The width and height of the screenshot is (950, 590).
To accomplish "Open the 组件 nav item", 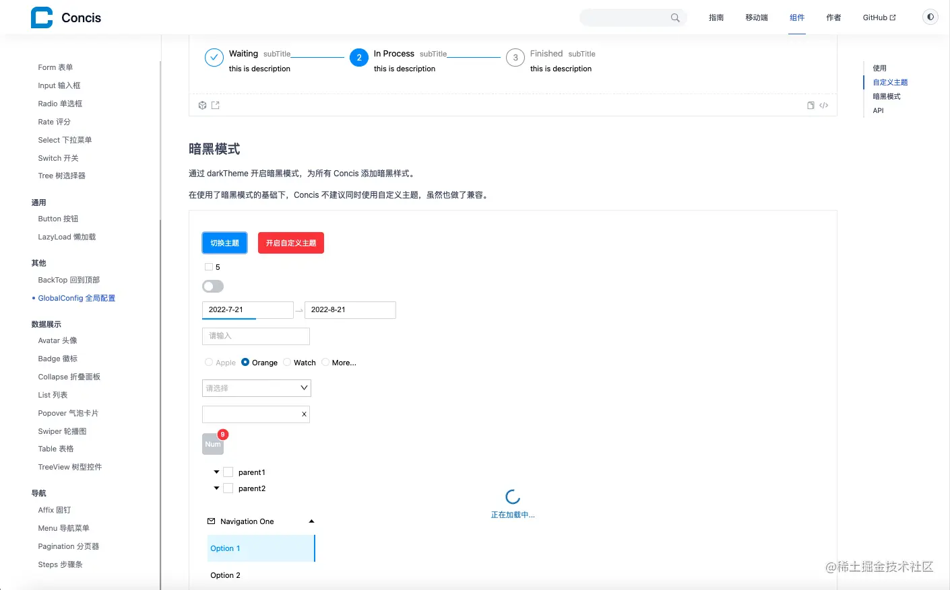I will click(797, 17).
